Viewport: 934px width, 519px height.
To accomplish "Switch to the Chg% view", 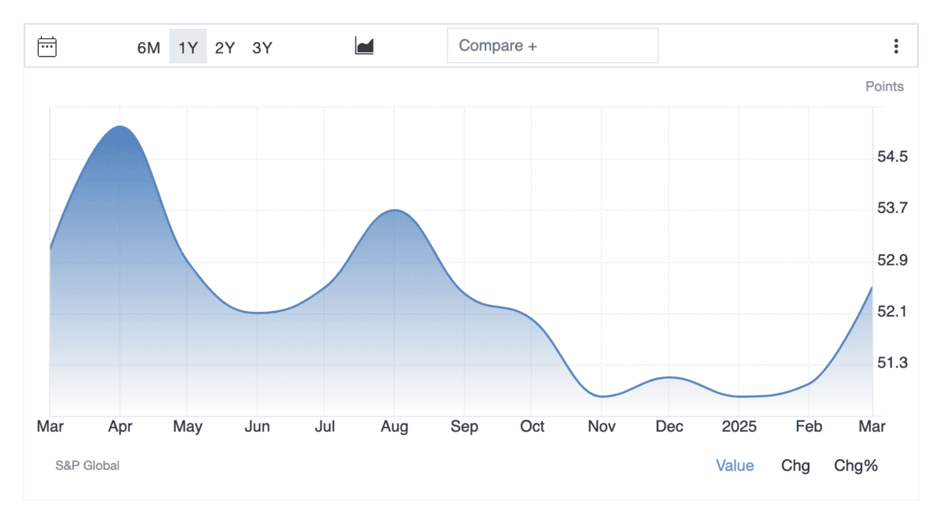I will point(855,465).
